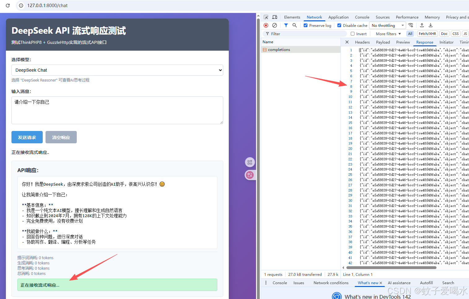Click the 'Line 1, Column 1' indicator

tap(358, 274)
